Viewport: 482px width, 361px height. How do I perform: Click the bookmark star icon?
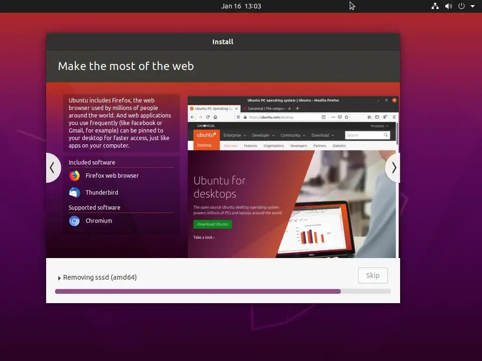click(x=346, y=117)
